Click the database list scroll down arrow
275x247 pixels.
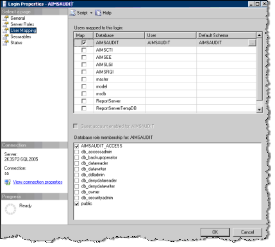pos(260,109)
